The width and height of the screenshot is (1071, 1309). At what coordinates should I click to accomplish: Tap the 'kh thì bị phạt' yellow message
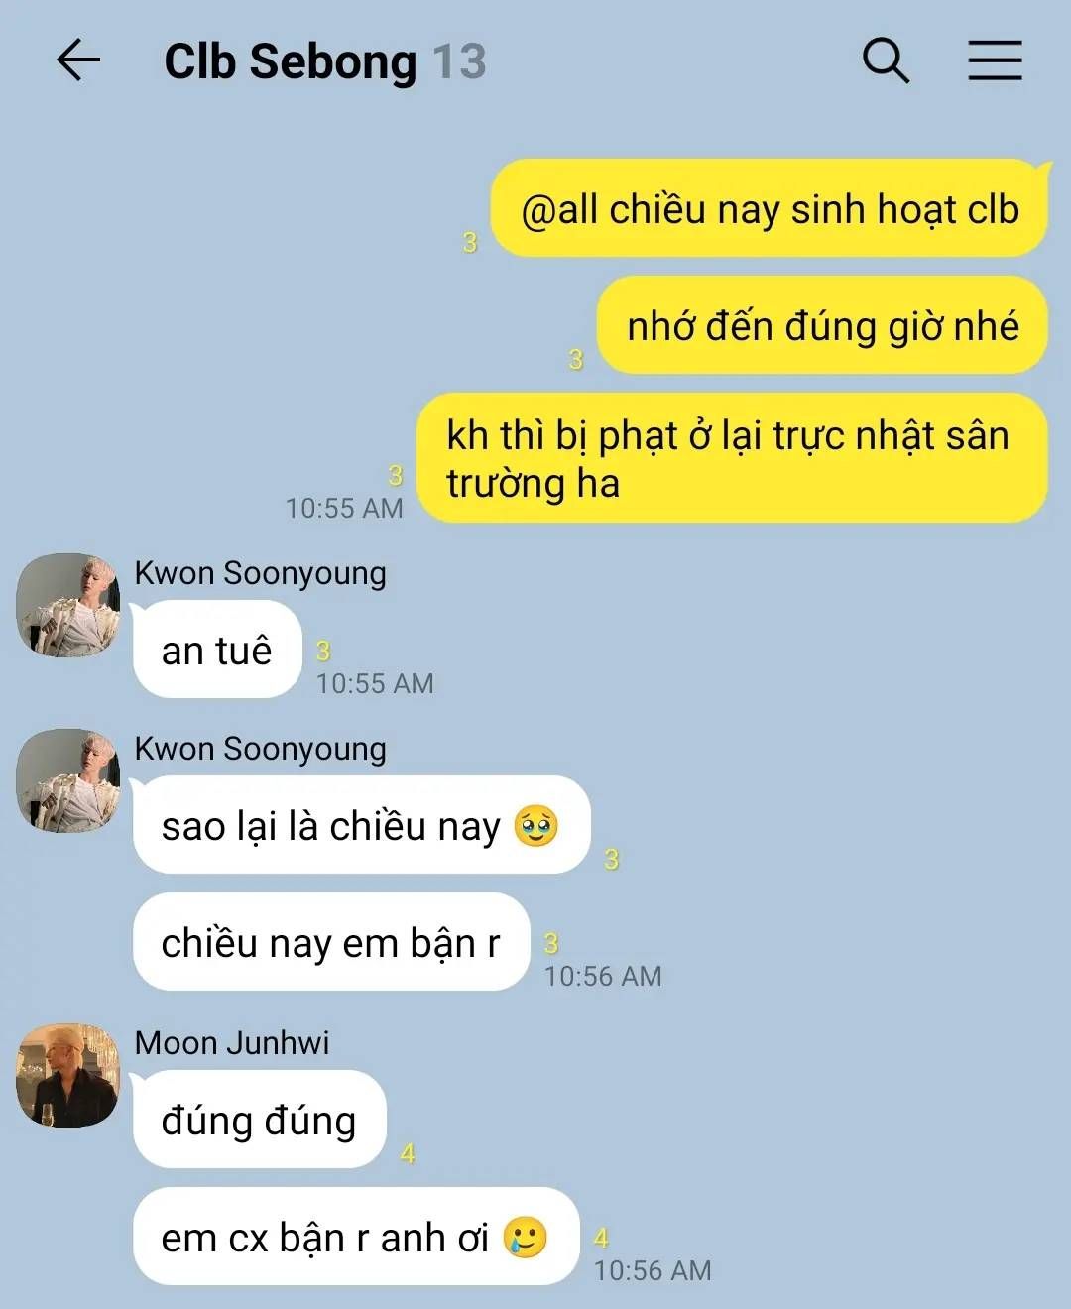click(x=732, y=459)
